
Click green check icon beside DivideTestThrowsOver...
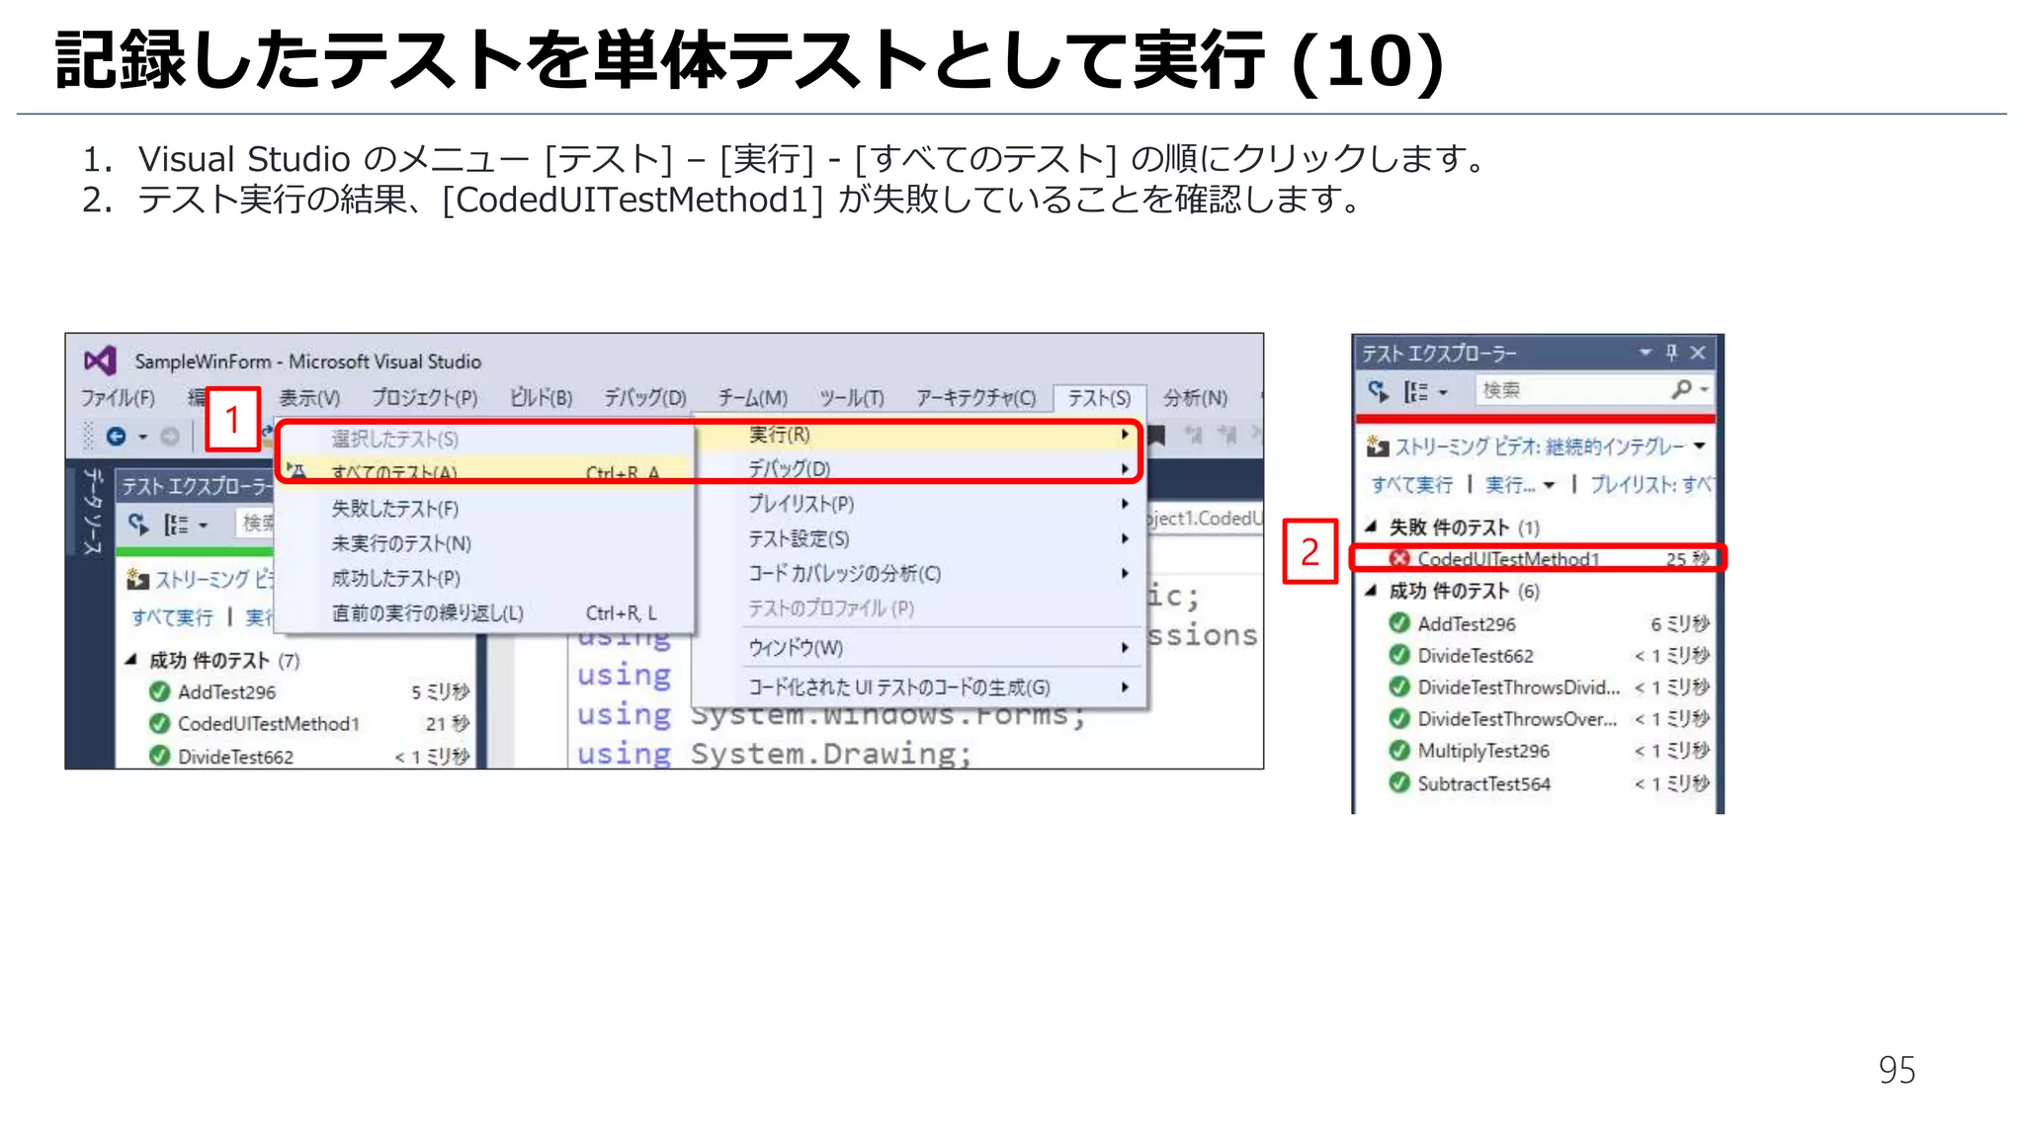[x=1399, y=718]
